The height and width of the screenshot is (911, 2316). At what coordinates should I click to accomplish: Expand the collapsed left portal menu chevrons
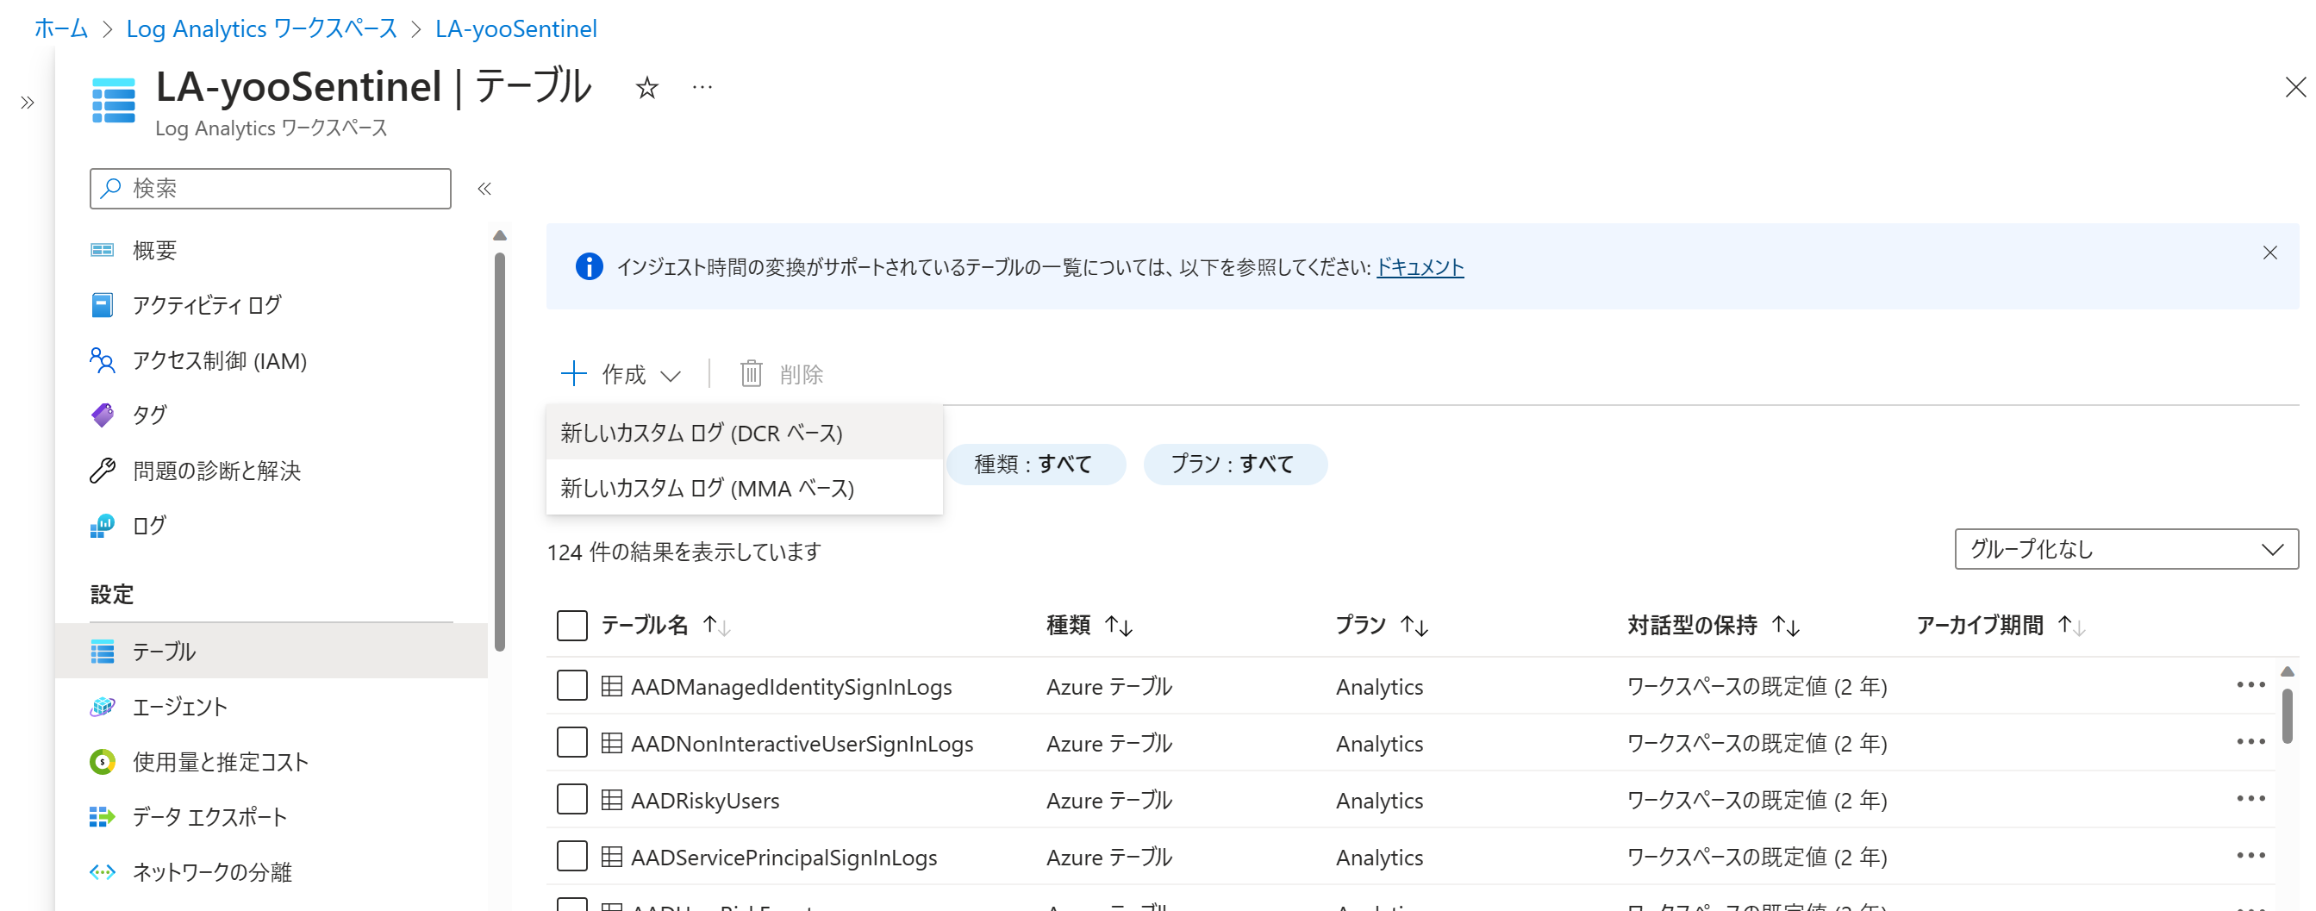(27, 103)
